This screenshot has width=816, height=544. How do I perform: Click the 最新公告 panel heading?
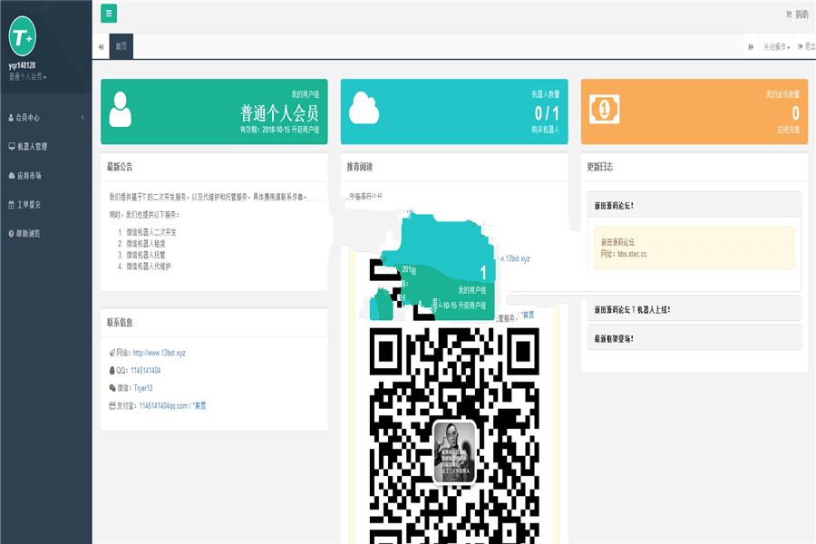pyautogui.click(x=120, y=167)
